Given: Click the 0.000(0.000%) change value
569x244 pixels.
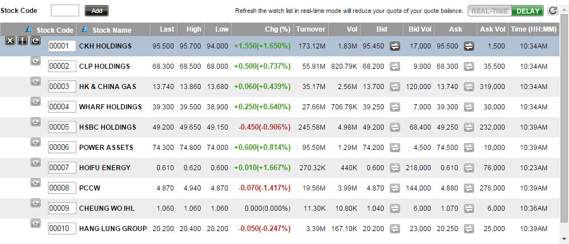Looking at the screenshot, I should (268, 208).
